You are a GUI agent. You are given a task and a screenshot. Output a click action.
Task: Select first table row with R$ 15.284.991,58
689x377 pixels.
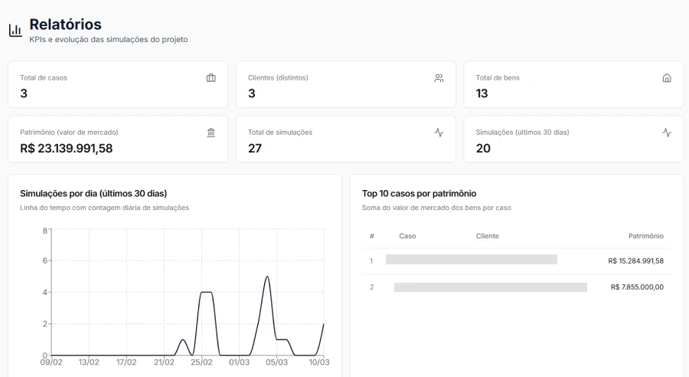pyautogui.click(x=517, y=261)
